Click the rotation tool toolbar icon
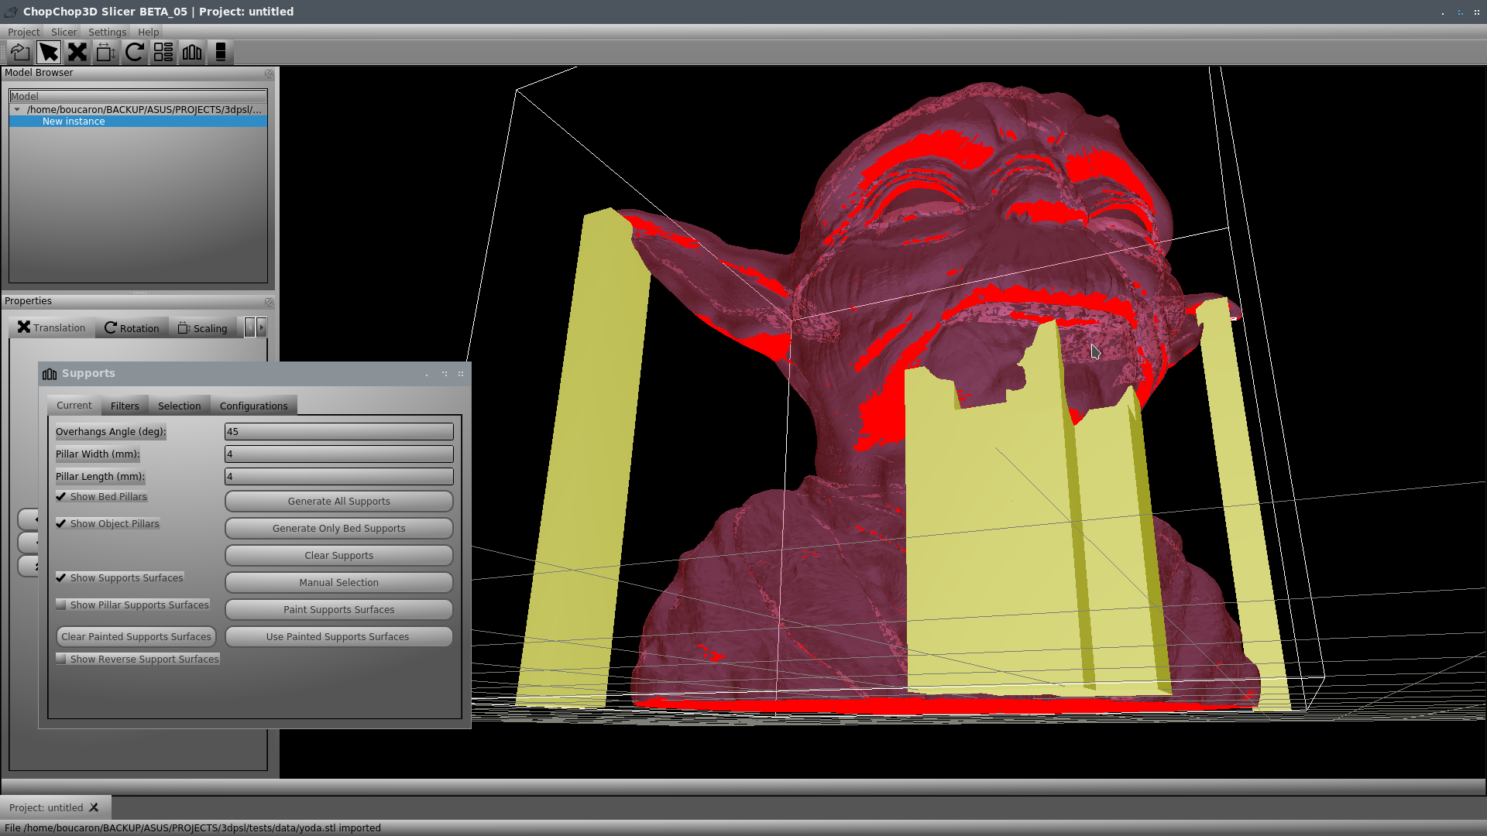Viewport: 1487px width, 836px height. coord(134,52)
